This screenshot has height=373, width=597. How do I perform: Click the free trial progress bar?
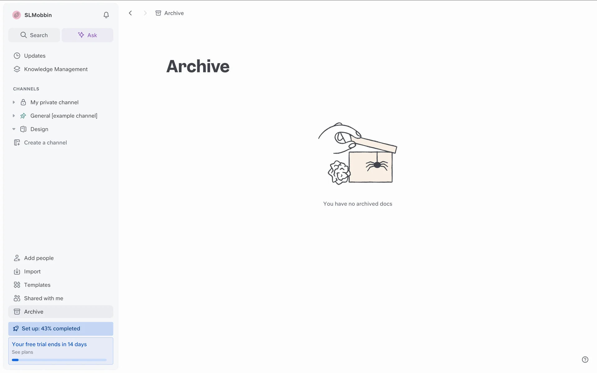59,360
